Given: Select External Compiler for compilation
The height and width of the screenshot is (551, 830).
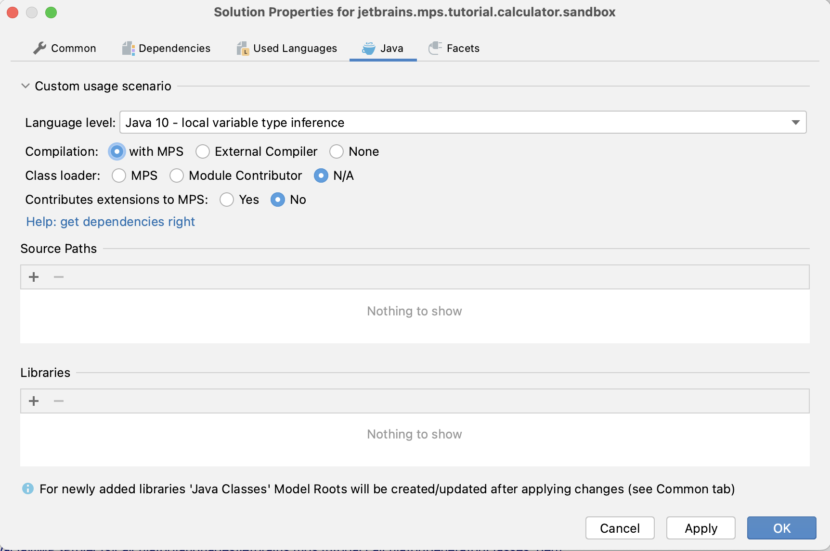Looking at the screenshot, I should pos(203,152).
